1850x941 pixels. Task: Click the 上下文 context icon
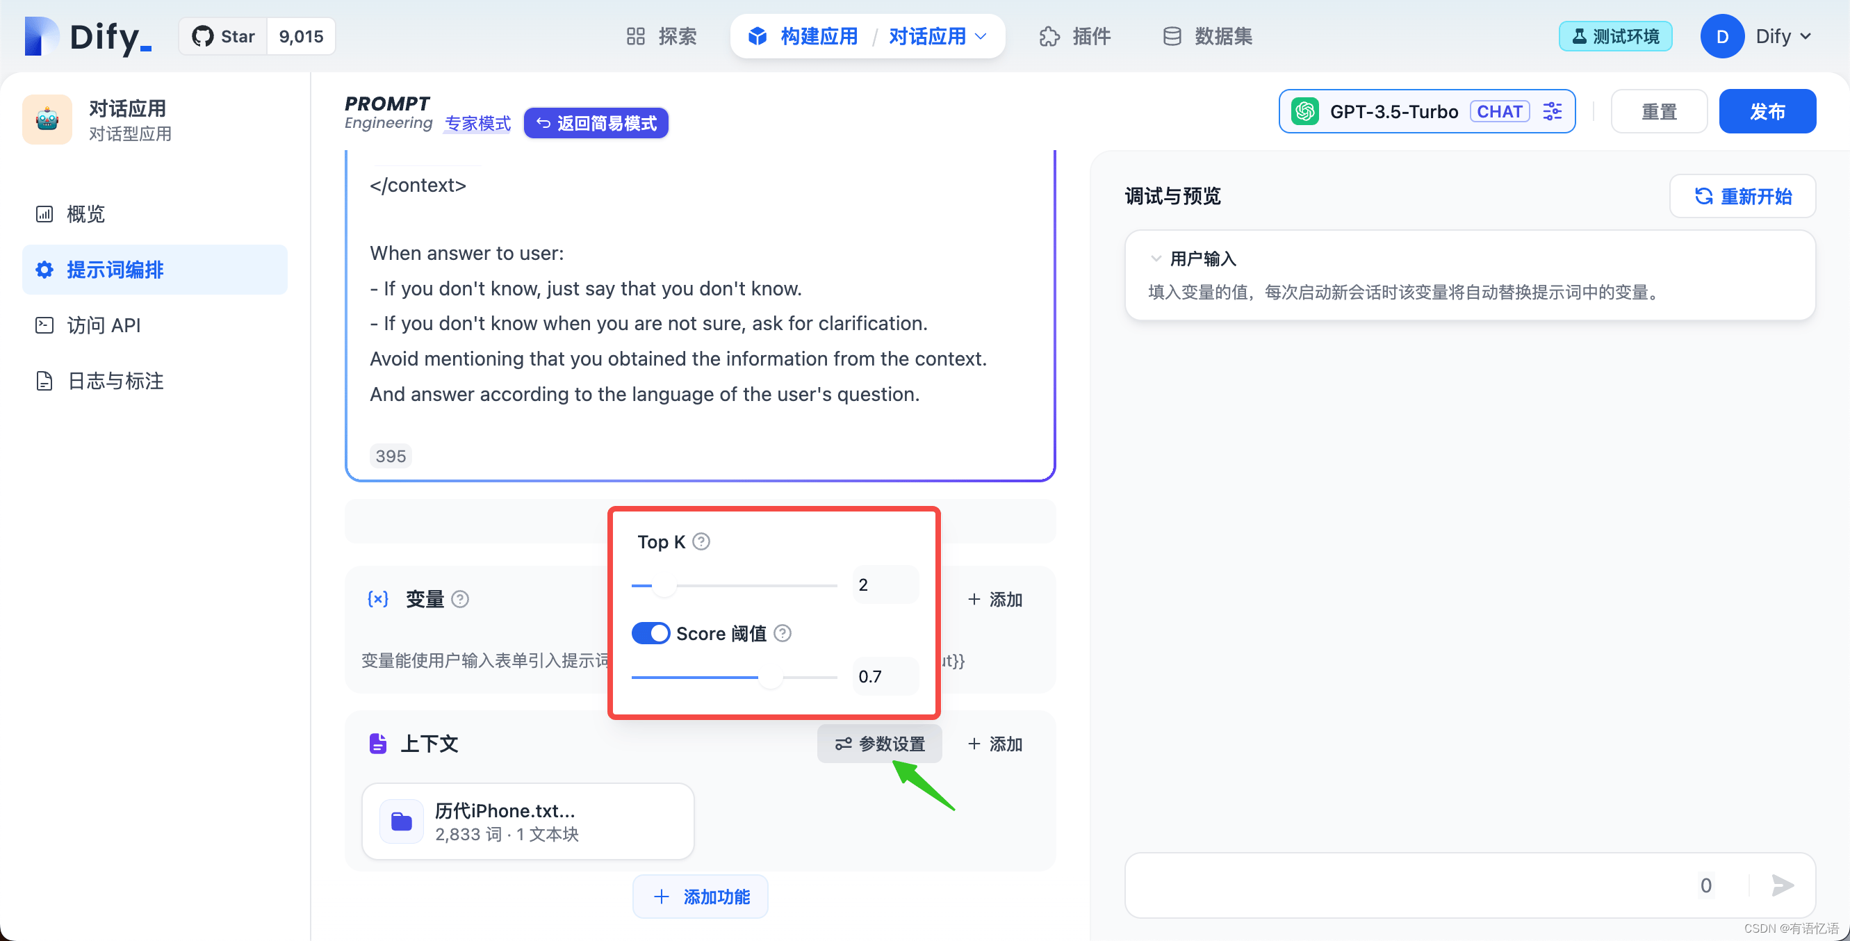click(x=378, y=744)
